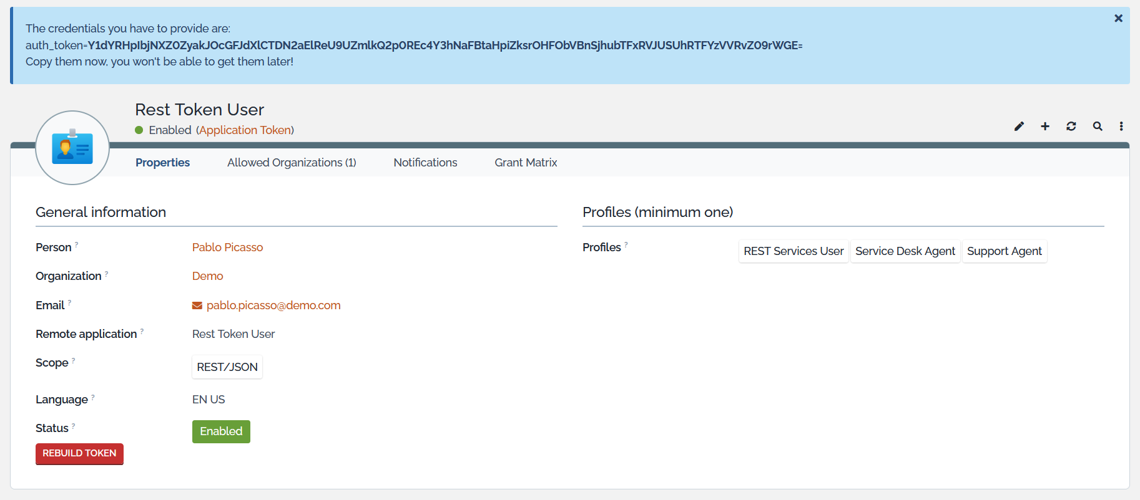1140x500 pixels.
Task: Switch to the Properties tab
Action: click(162, 163)
